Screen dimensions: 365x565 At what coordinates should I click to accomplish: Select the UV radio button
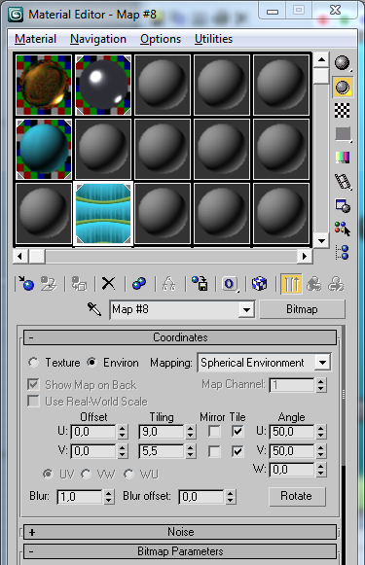(x=48, y=474)
